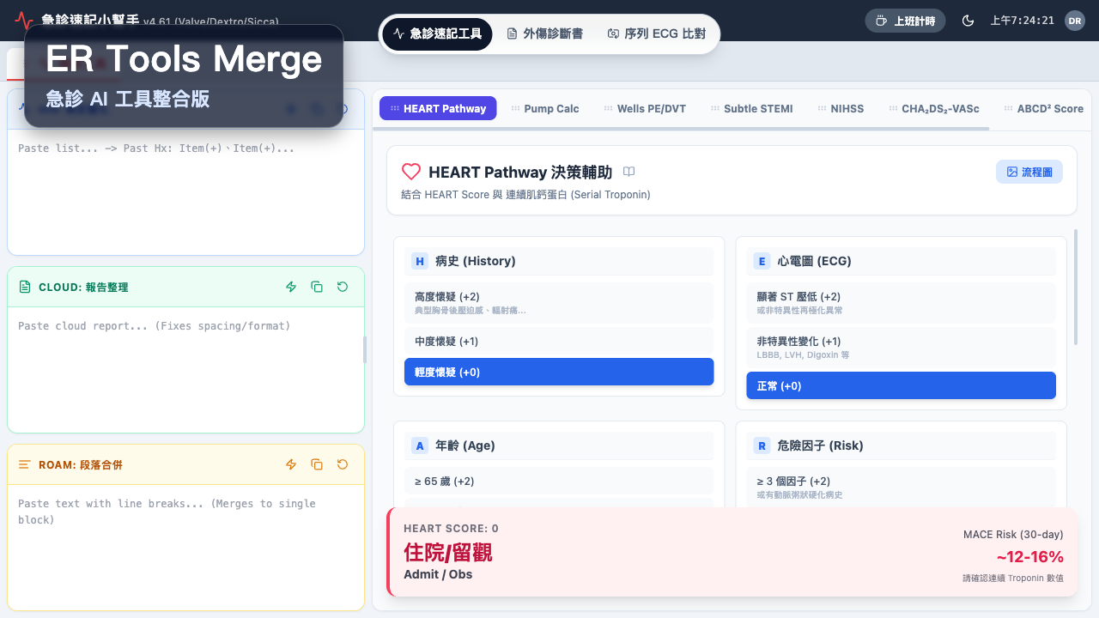This screenshot has height=618, width=1099.
Task: Run the ROAM merge lightning icon
Action: click(x=290, y=464)
